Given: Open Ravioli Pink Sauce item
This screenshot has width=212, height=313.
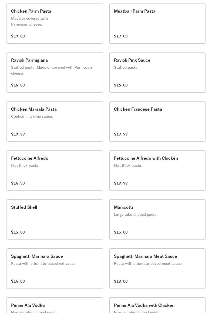Looking at the screenshot, I should pyautogui.click(x=157, y=72).
